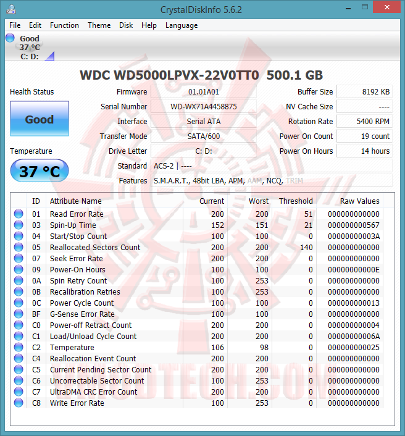Click the status orb for Spin-Up Time
Screen dimensions: 405x436
[19, 225]
